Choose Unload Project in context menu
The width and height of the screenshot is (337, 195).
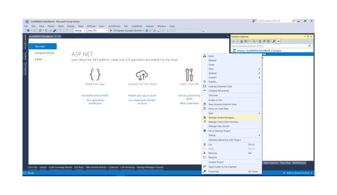coord(232,162)
